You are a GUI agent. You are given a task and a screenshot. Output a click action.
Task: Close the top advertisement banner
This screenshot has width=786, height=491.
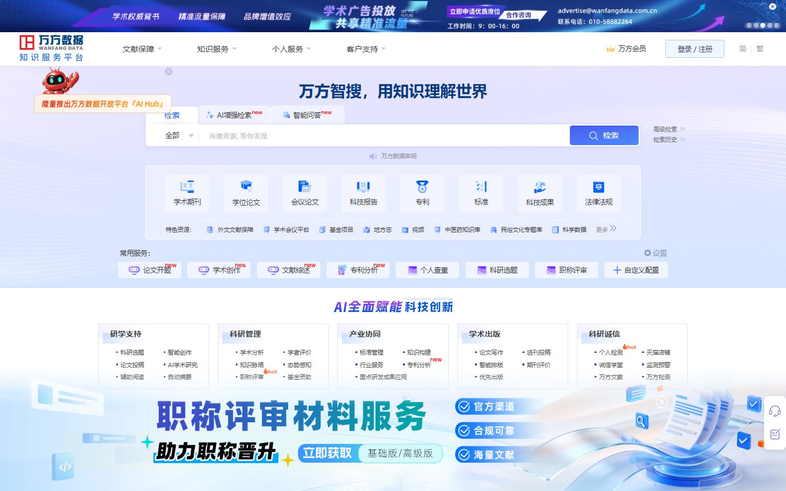pyautogui.click(x=772, y=7)
